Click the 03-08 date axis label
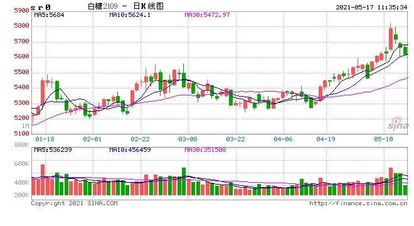This screenshot has width=414, height=226. click(x=188, y=139)
